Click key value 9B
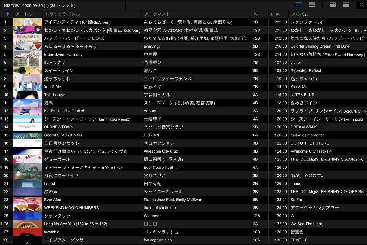 click(256, 46)
